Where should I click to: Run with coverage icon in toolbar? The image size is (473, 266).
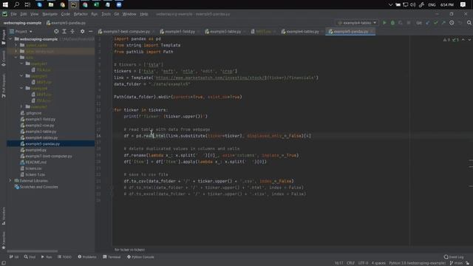401,23
